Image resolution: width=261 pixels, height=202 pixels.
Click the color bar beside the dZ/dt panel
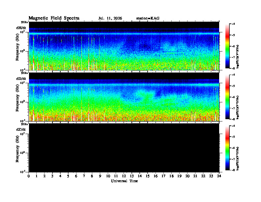pyautogui.click(x=227, y=148)
